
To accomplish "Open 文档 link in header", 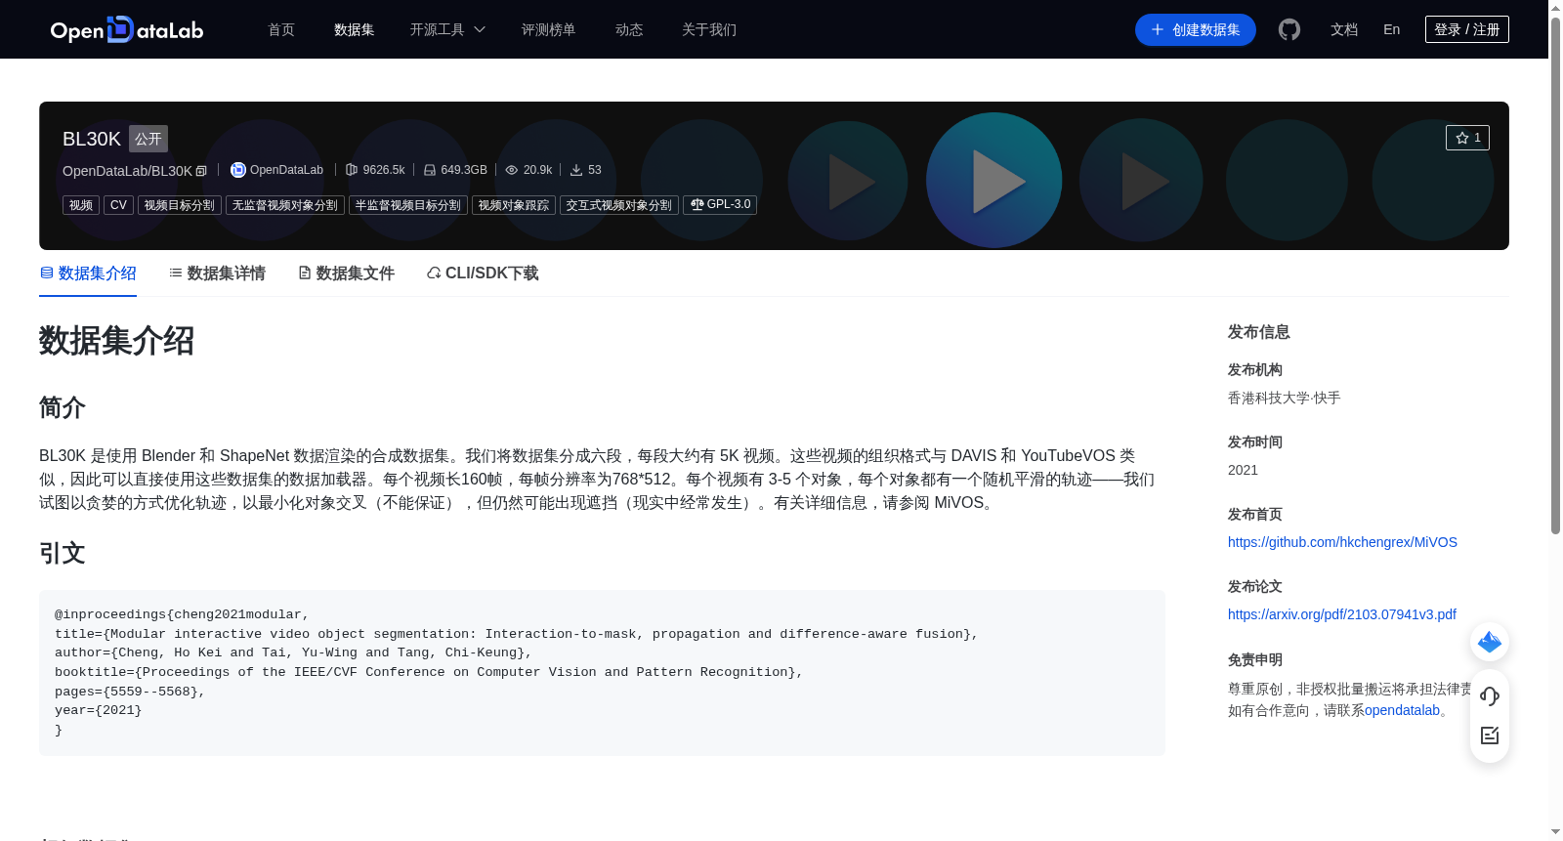I will click(1344, 29).
